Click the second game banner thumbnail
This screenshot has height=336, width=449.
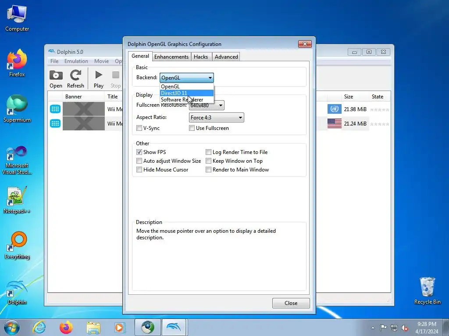pyautogui.click(x=84, y=123)
